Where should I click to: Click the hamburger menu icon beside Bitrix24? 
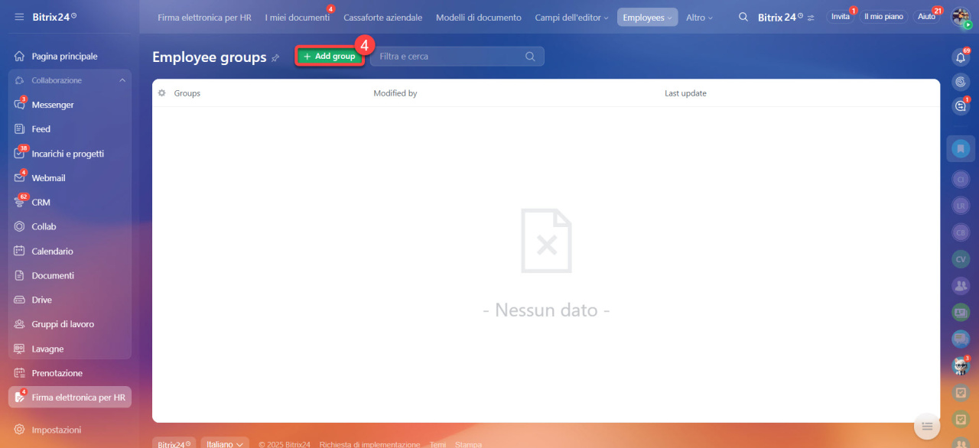(19, 17)
